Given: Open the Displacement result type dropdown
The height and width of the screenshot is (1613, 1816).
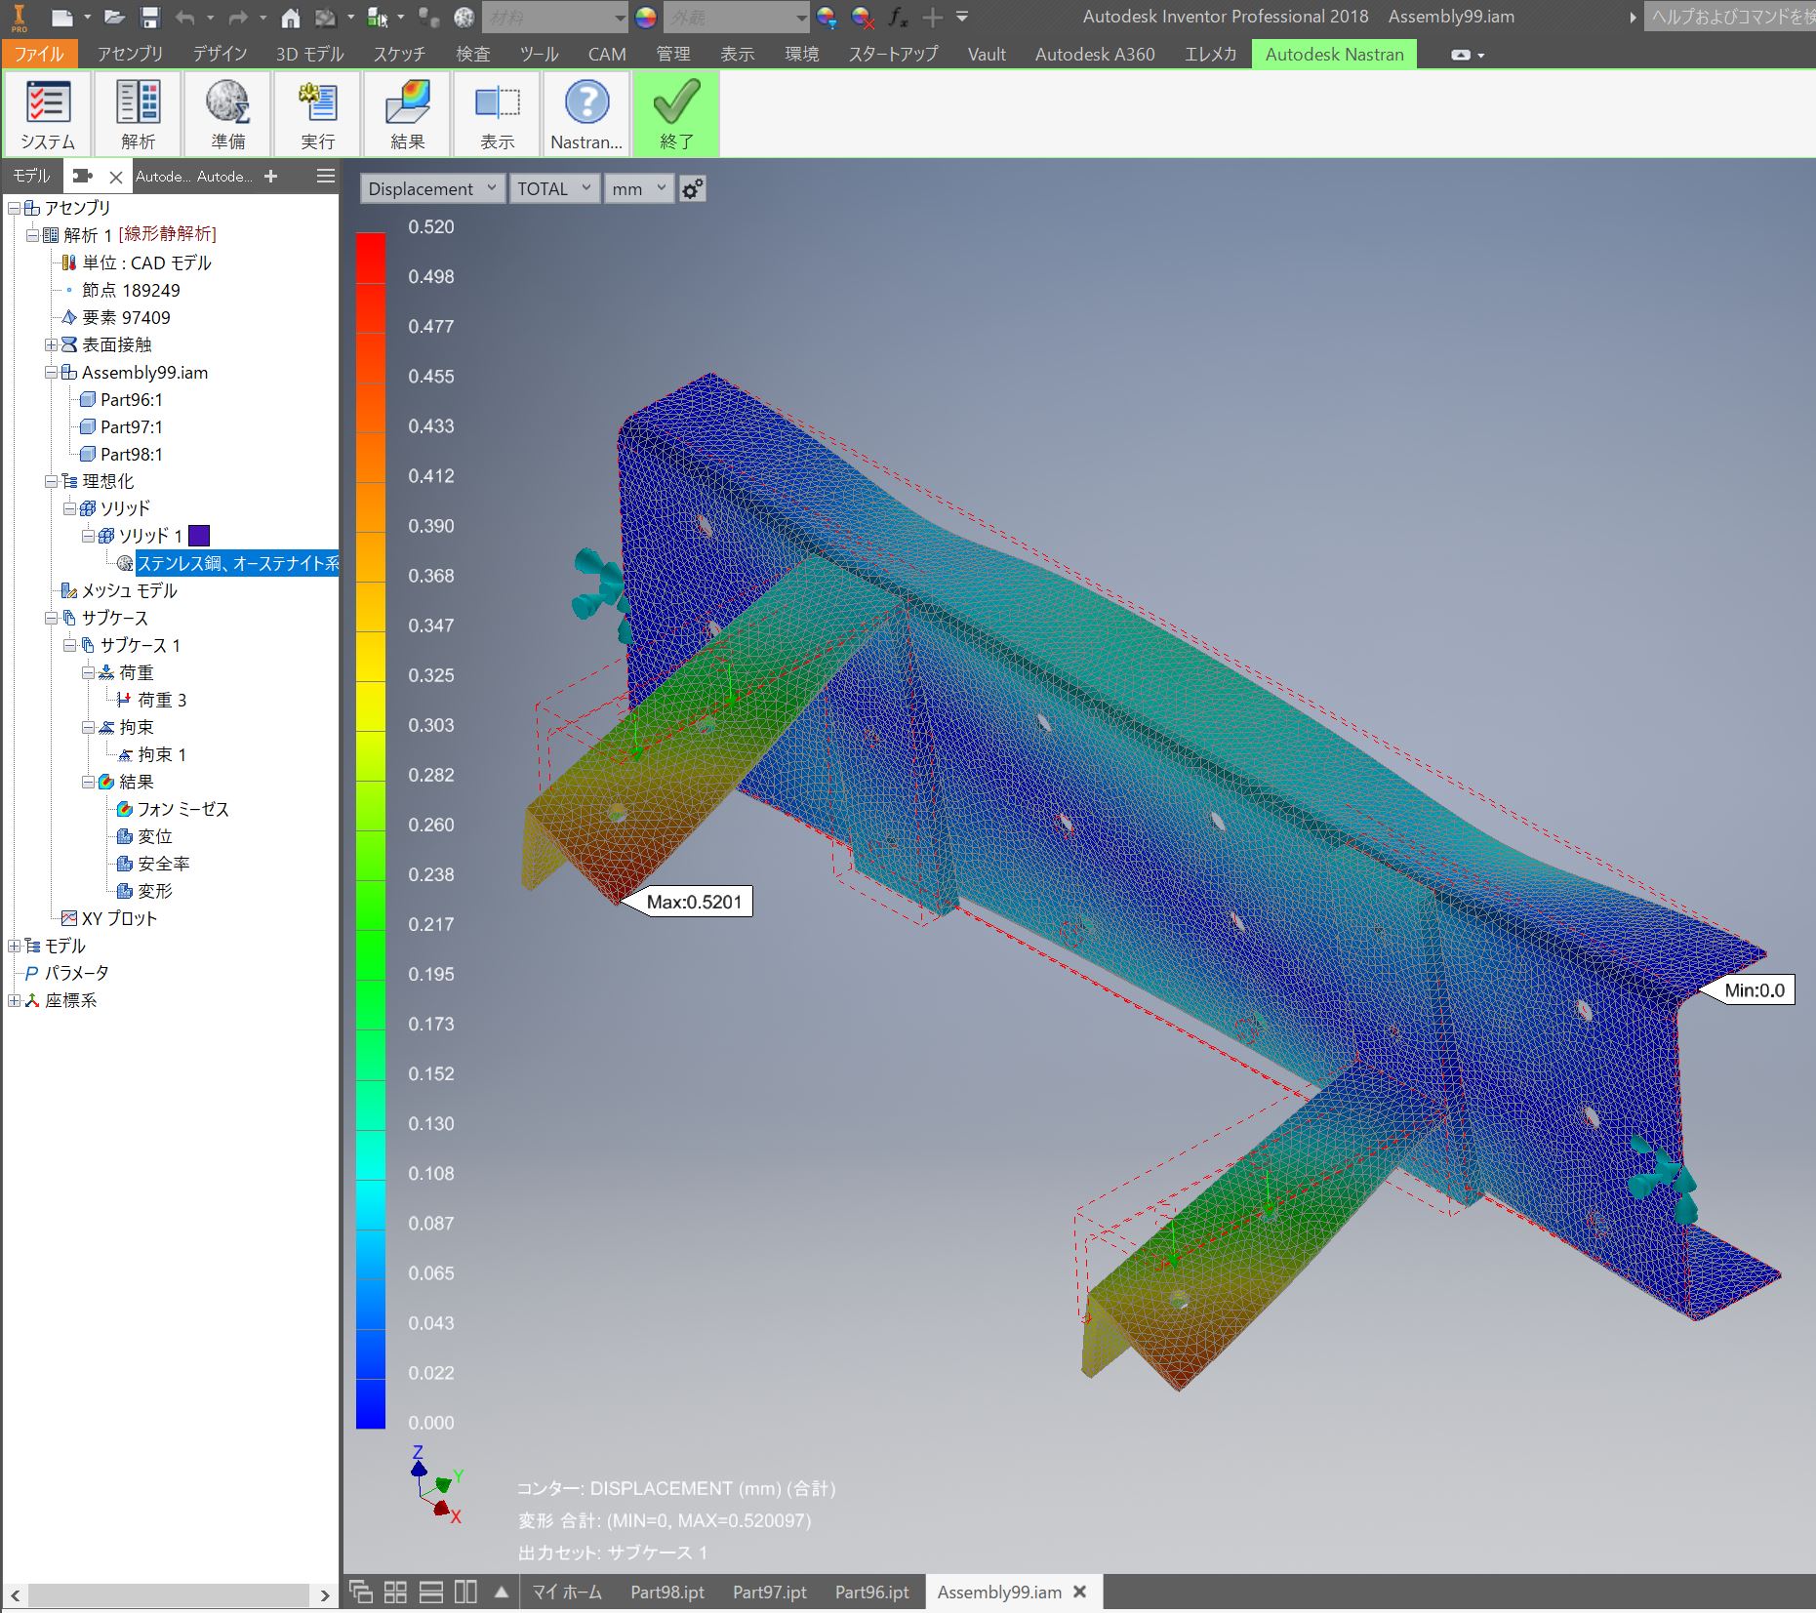Looking at the screenshot, I should pyautogui.click(x=432, y=189).
